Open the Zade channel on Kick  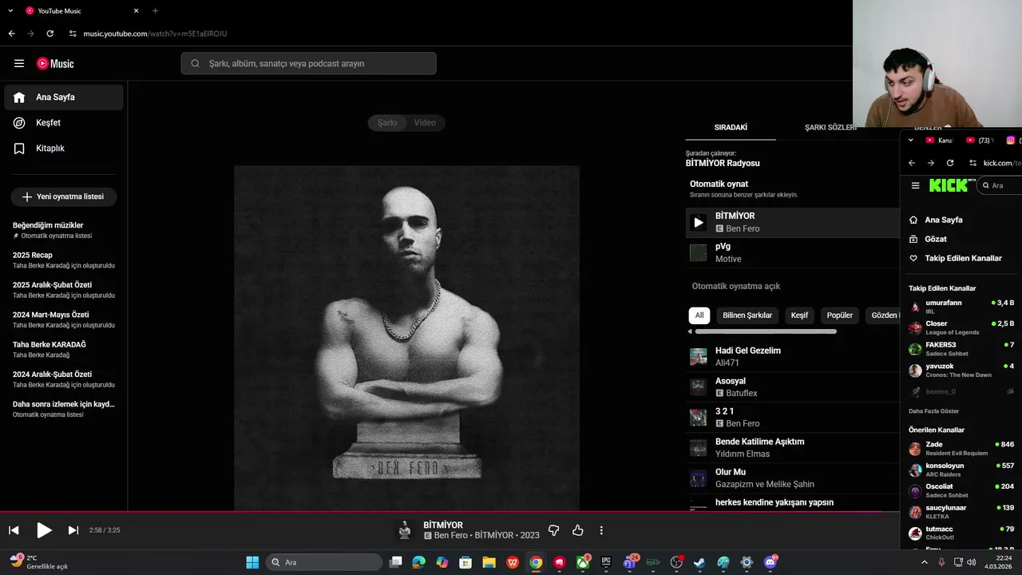(961, 449)
